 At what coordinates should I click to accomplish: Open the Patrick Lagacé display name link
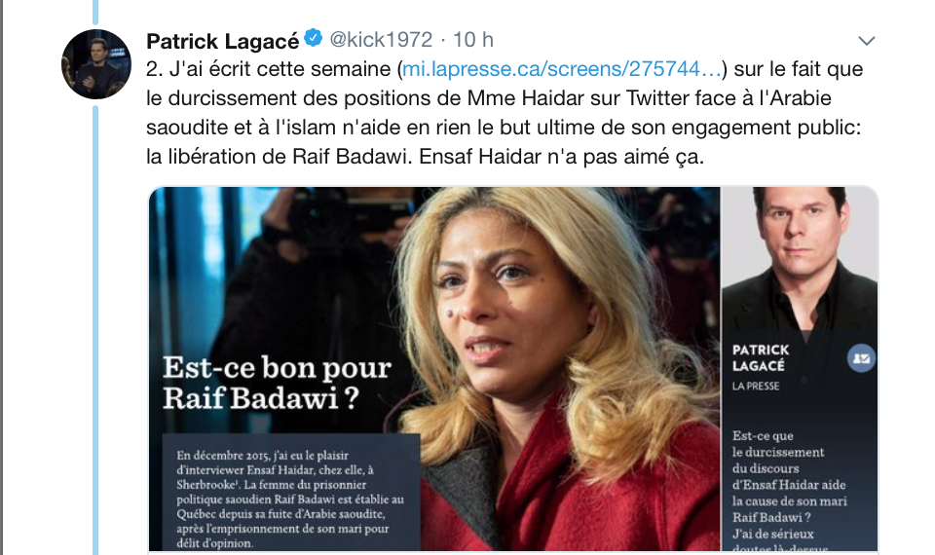[x=222, y=41]
